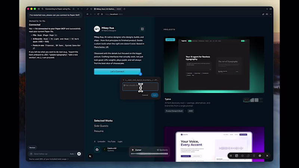The width and height of the screenshot is (299, 168).
Task: Click the 'Worked for 1m 15s' status text
Action: point(37,21)
